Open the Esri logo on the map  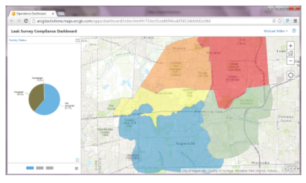click(291, 169)
